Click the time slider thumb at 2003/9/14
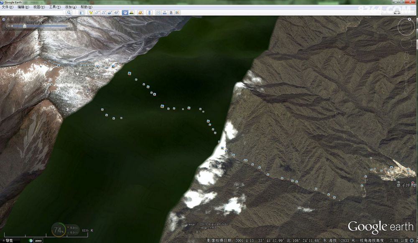 [x=24, y=26]
